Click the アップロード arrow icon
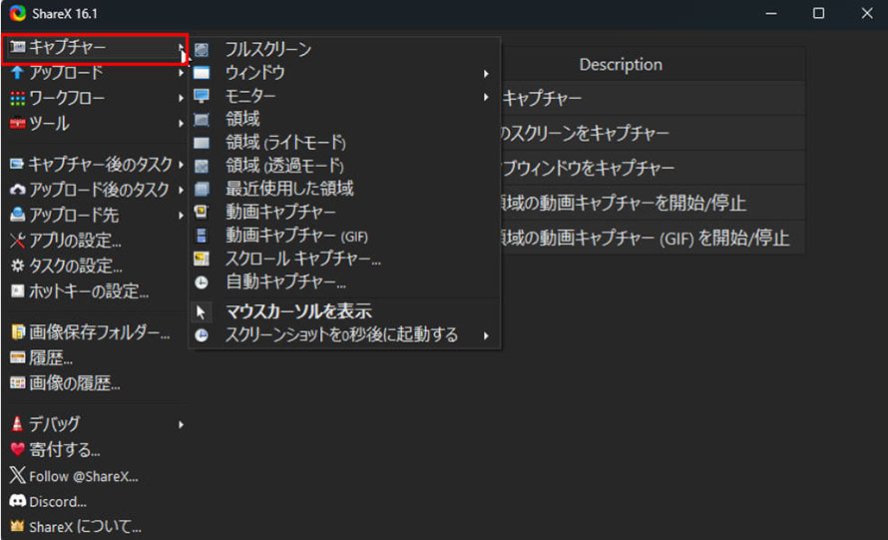The height and width of the screenshot is (540, 888). point(18,73)
